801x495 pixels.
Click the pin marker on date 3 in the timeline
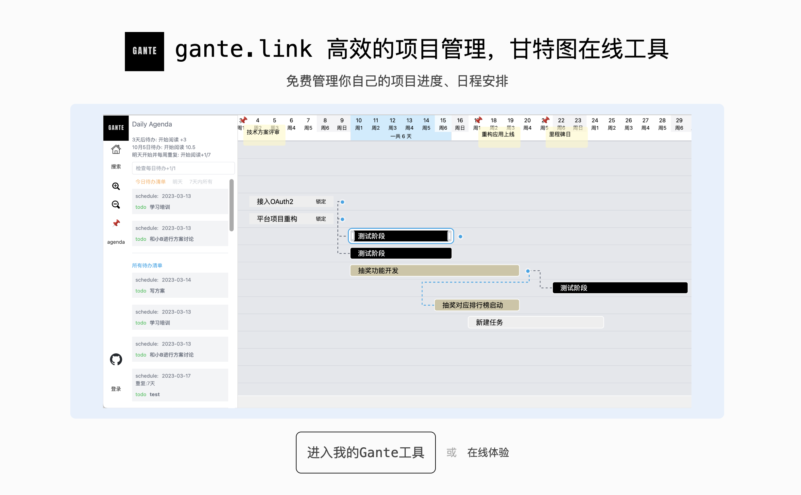pyautogui.click(x=244, y=120)
